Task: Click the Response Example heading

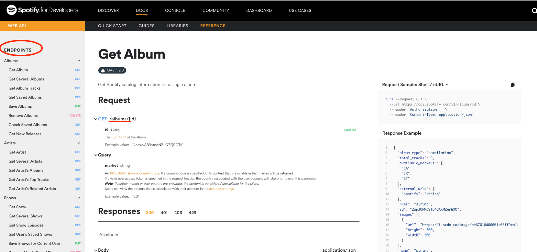Action: (402, 133)
